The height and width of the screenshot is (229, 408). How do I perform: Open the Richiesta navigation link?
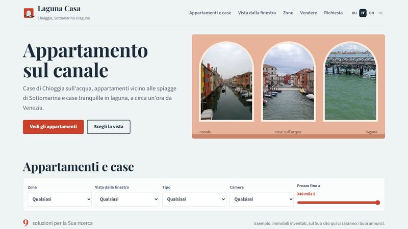pyautogui.click(x=333, y=13)
